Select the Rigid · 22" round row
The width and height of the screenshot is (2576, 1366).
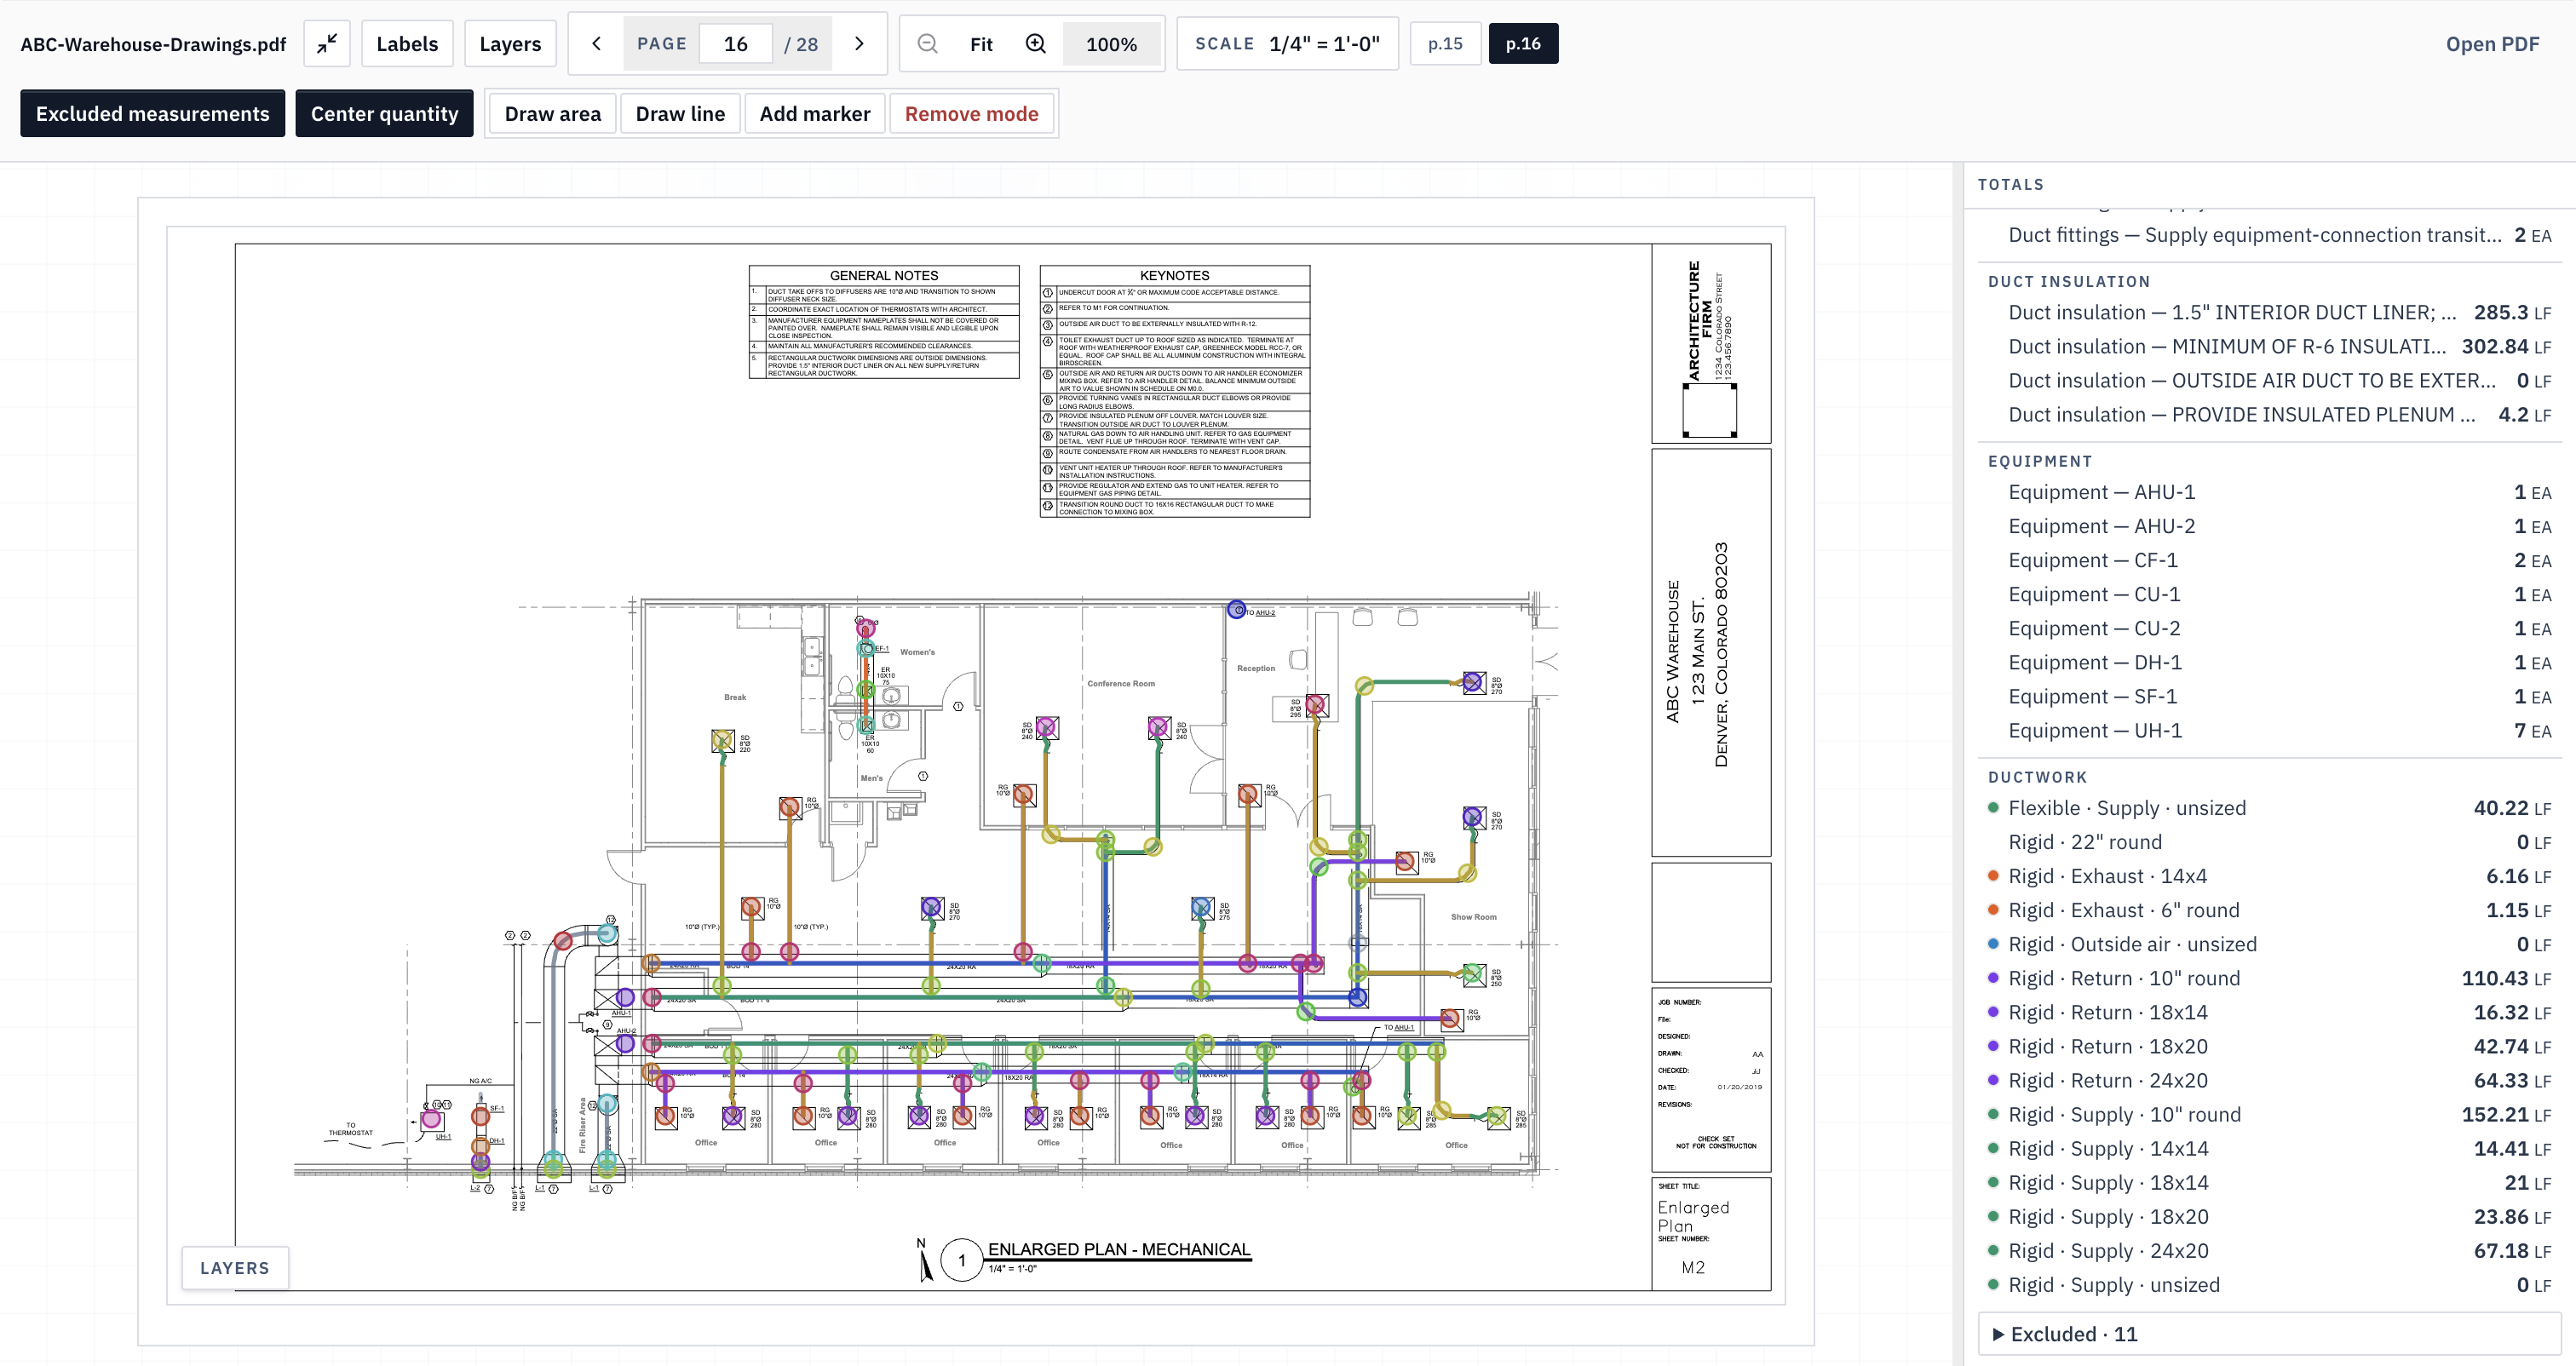[2269, 842]
